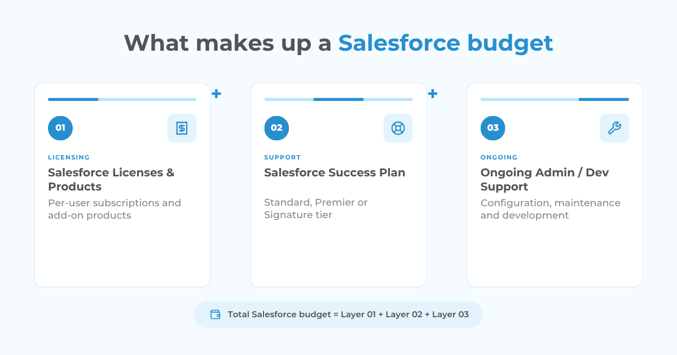
Task: Click the wallet icon in total budget bar
Action: click(215, 314)
